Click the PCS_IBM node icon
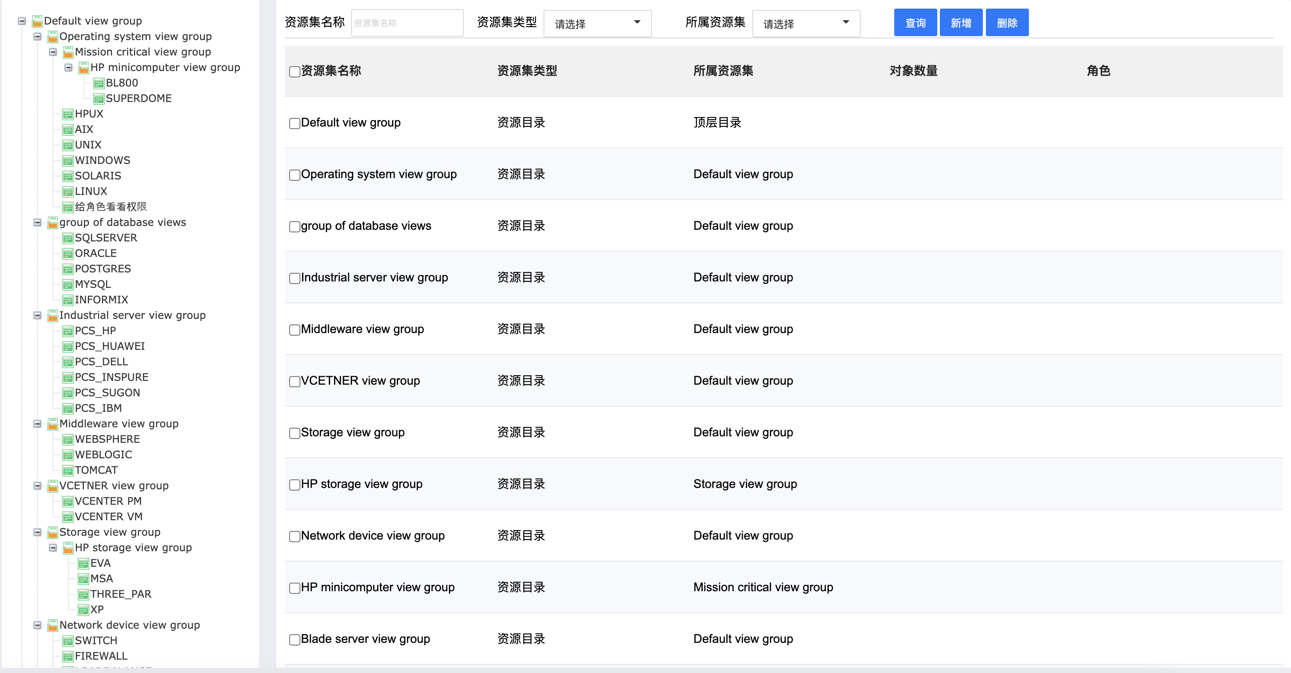Screen dimensions: 1291x673 [68, 409]
